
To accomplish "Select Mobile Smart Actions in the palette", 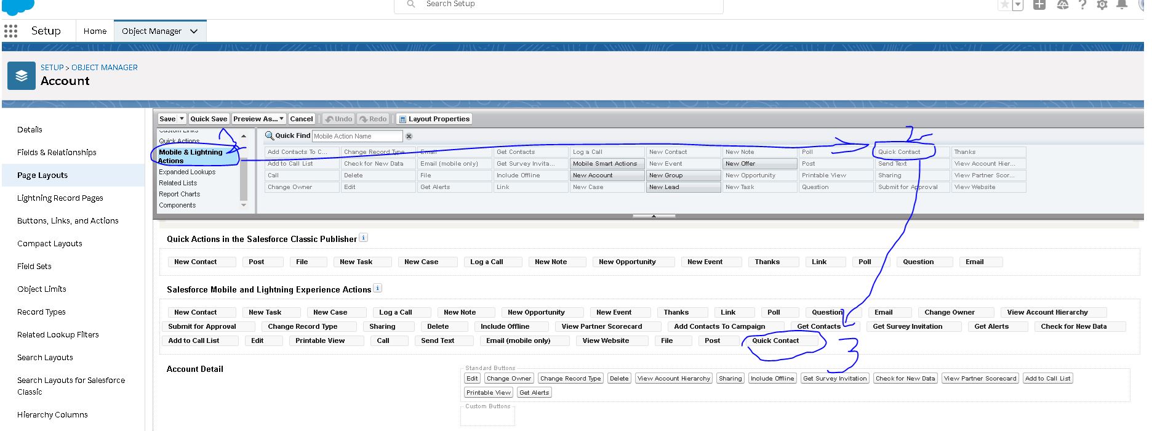I will point(607,163).
